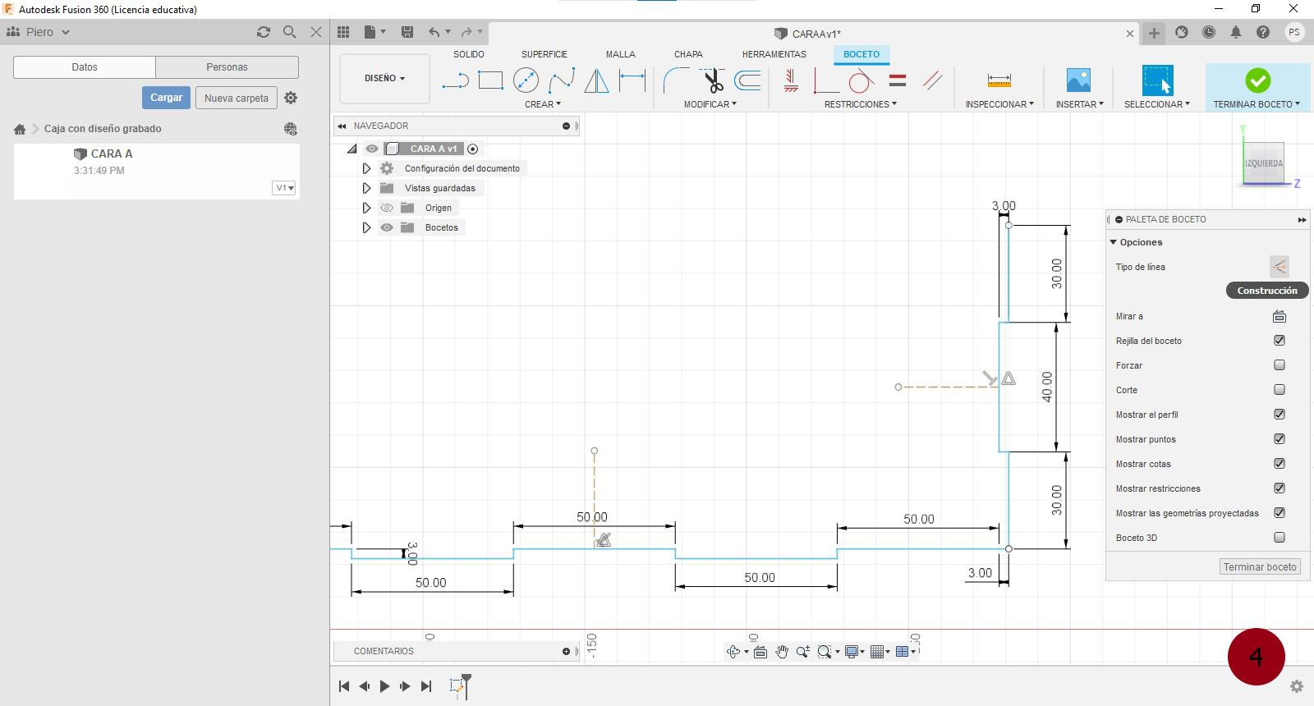
Task: Click the IZQUIERDA view cube face
Action: tap(1263, 163)
